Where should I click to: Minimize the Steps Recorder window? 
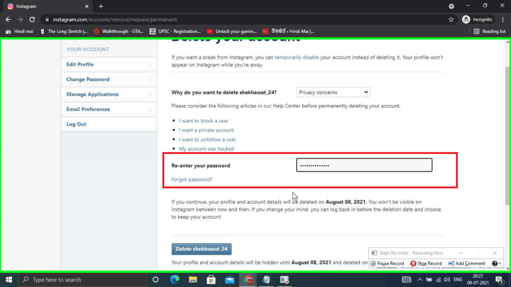[x=461, y=253]
